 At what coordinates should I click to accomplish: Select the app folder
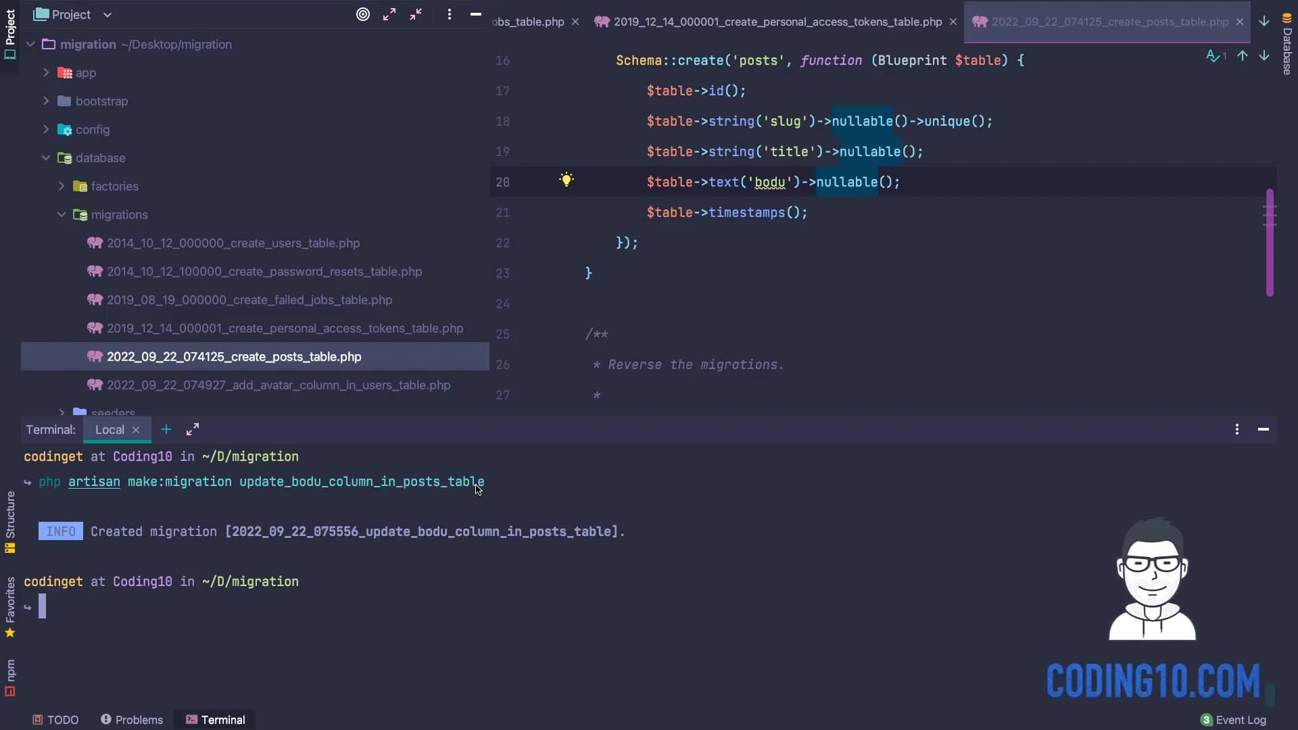pos(86,72)
